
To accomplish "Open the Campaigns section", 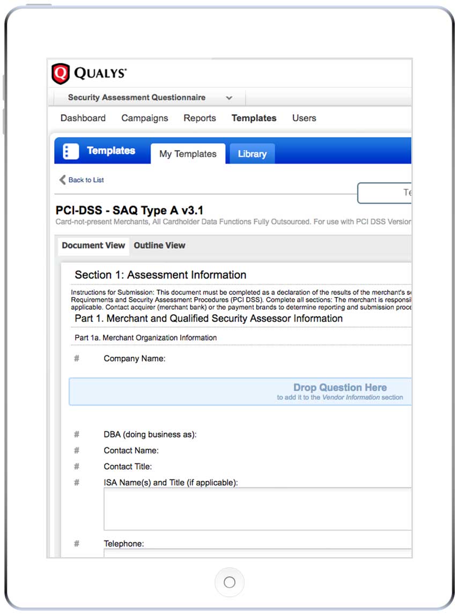I will click(144, 118).
